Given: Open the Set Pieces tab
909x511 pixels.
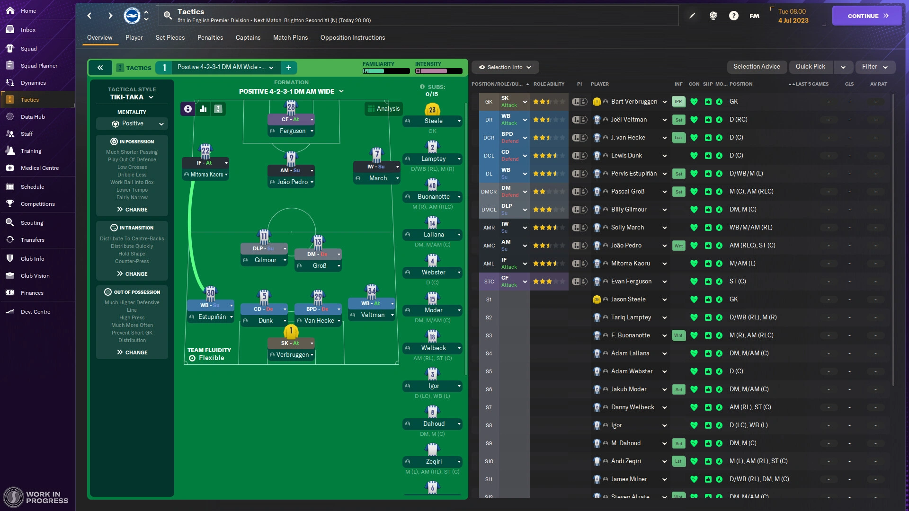Looking at the screenshot, I should click(170, 37).
